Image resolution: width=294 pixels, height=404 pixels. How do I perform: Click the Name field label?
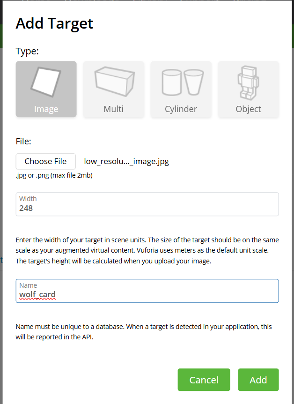click(28, 285)
